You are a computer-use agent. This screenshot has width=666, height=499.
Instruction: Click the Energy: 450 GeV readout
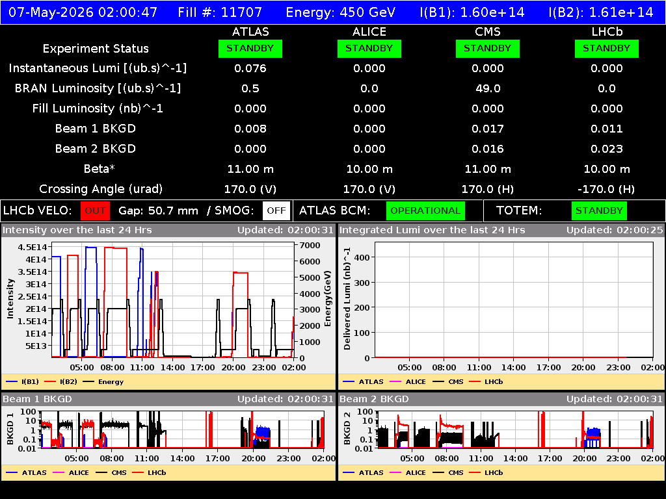pyautogui.click(x=341, y=12)
